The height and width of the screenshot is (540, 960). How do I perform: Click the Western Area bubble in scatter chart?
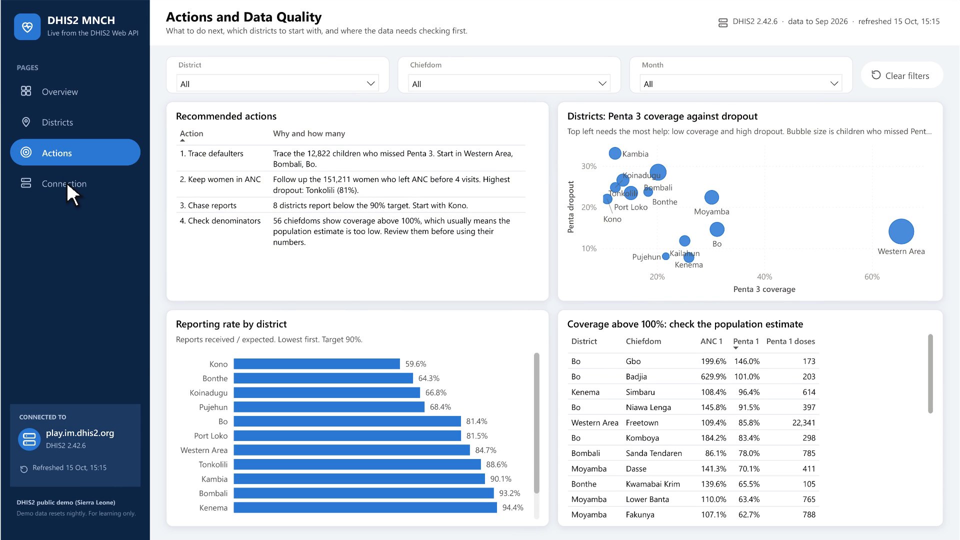(901, 231)
